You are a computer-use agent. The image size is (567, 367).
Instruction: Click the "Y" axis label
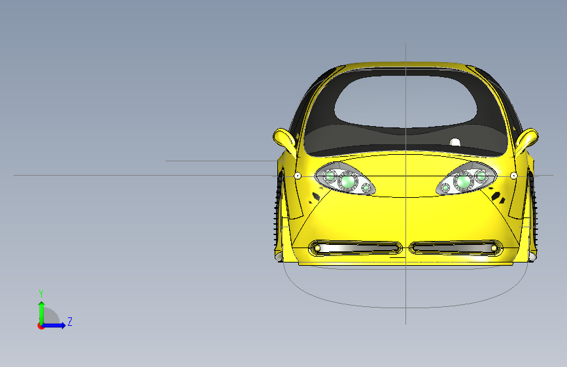pyautogui.click(x=41, y=293)
